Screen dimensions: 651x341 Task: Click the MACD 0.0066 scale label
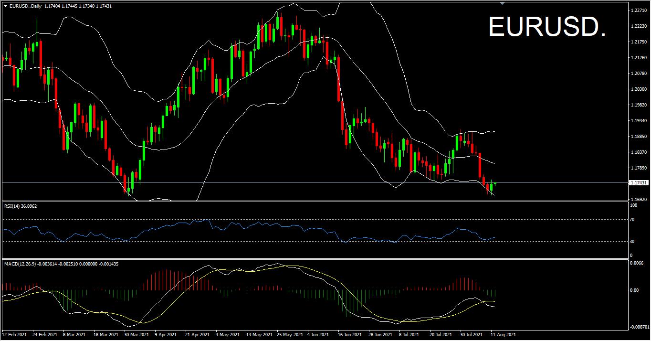click(637, 263)
